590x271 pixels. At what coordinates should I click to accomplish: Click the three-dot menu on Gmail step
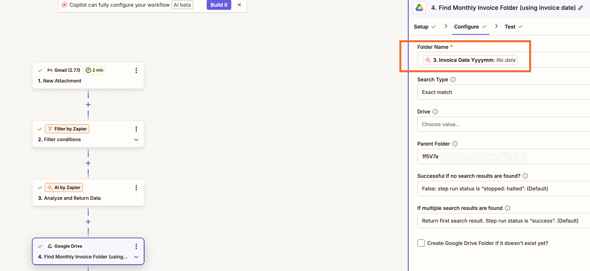pos(136,71)
